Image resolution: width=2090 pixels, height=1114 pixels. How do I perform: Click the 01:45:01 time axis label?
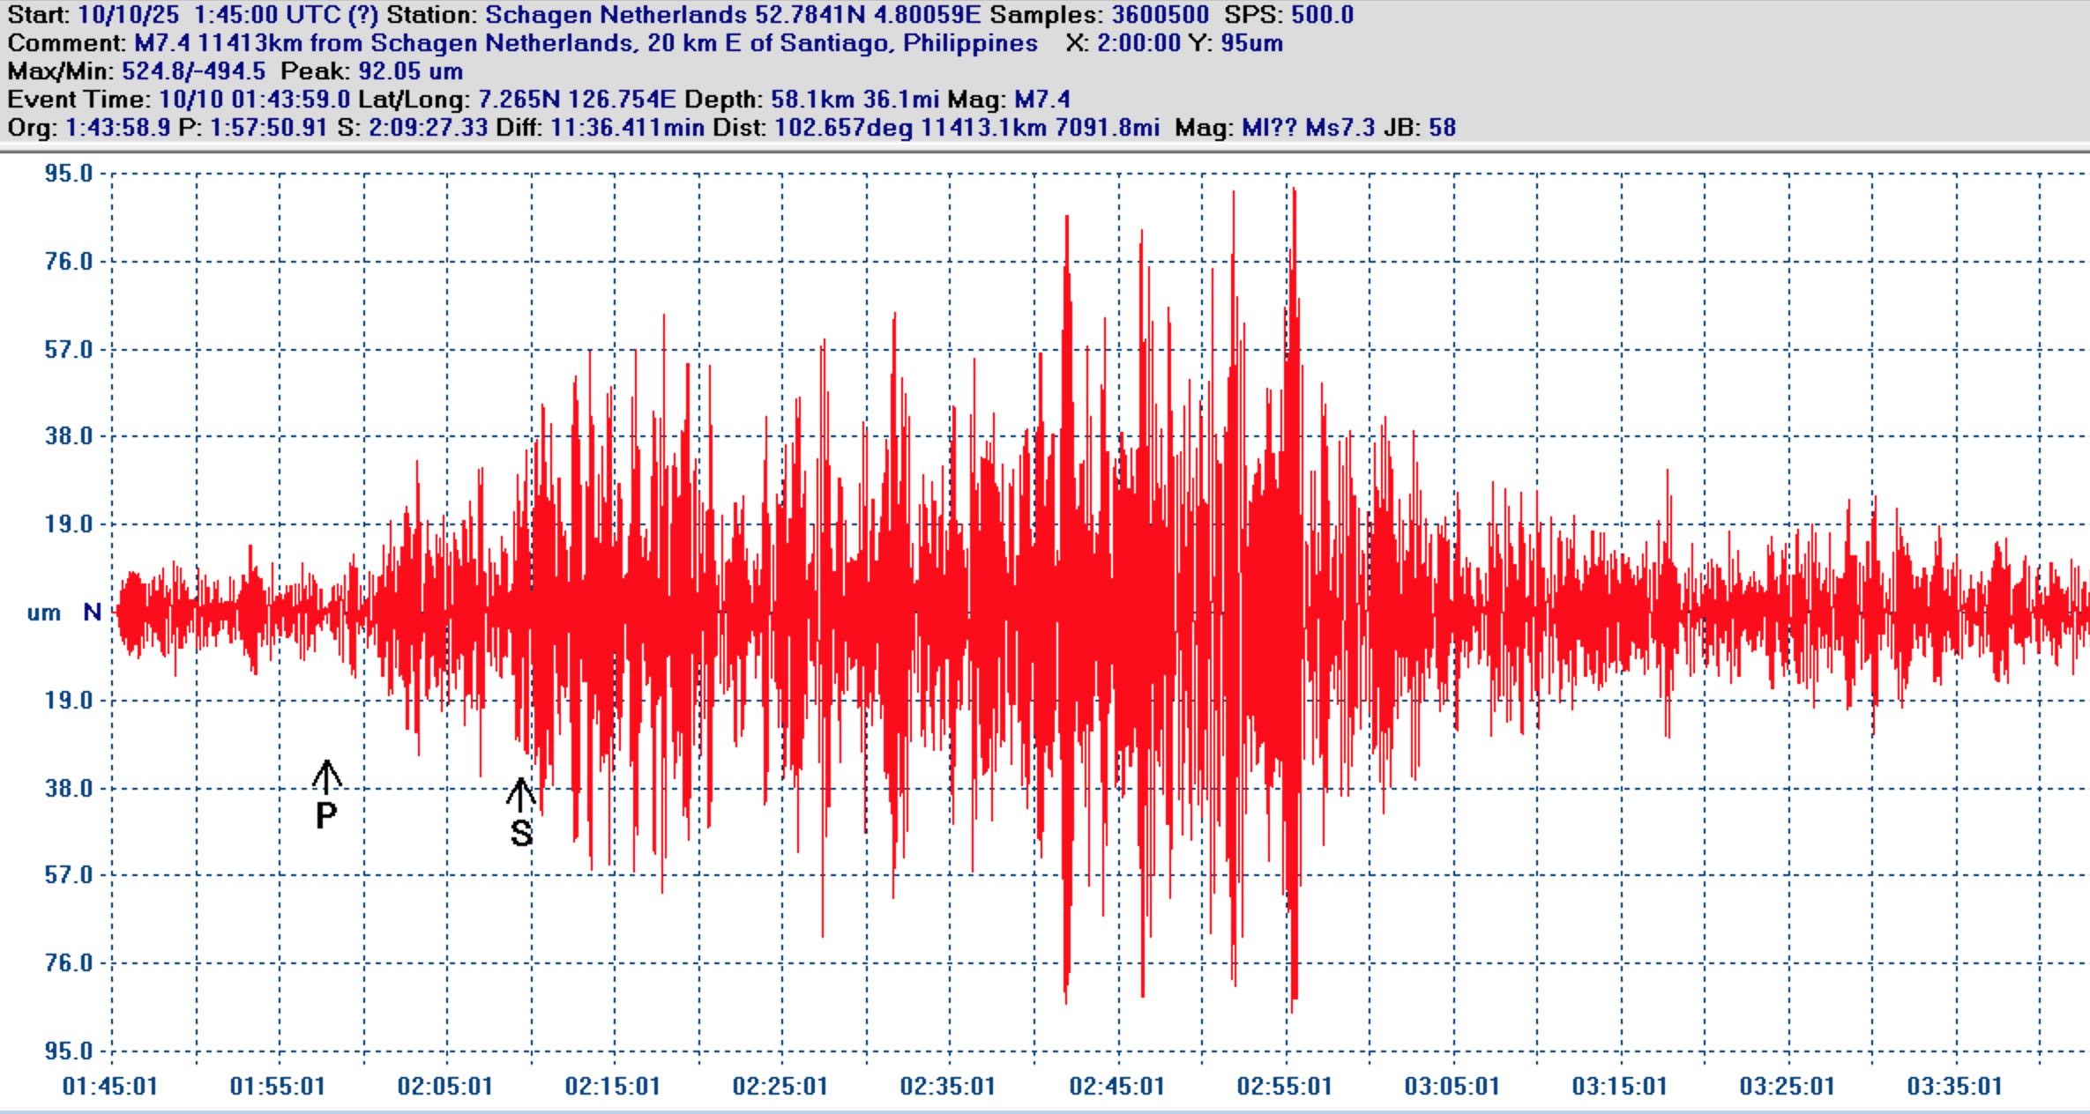coord(110,1086)
